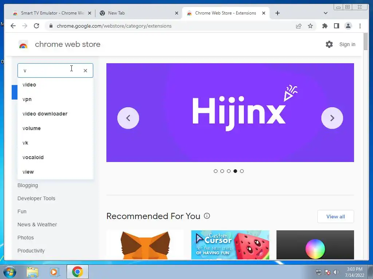Open the Chrome three-dot menu
Screen dimensions: 373x279
[360, 26]
